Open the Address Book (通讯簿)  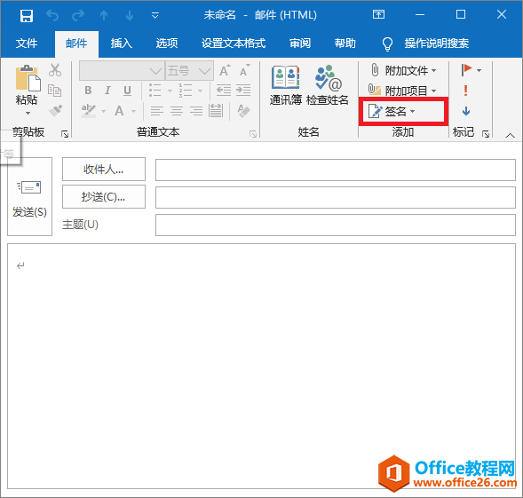pyautogui.click(x=286, y=85)
